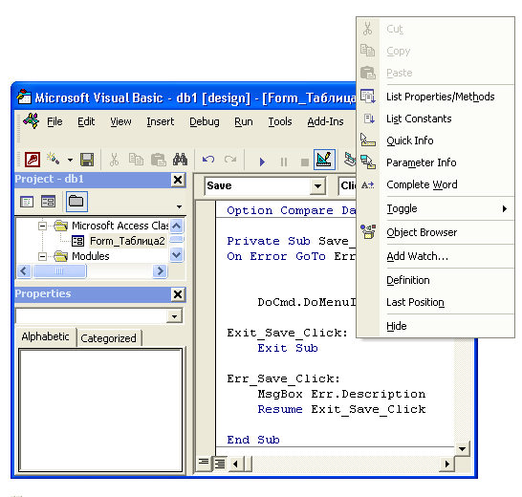This screenshot has width=522, height=497.
Task: Open the Properties object selector dropdown
Action: pyautogui.click(x=174, y=316)
